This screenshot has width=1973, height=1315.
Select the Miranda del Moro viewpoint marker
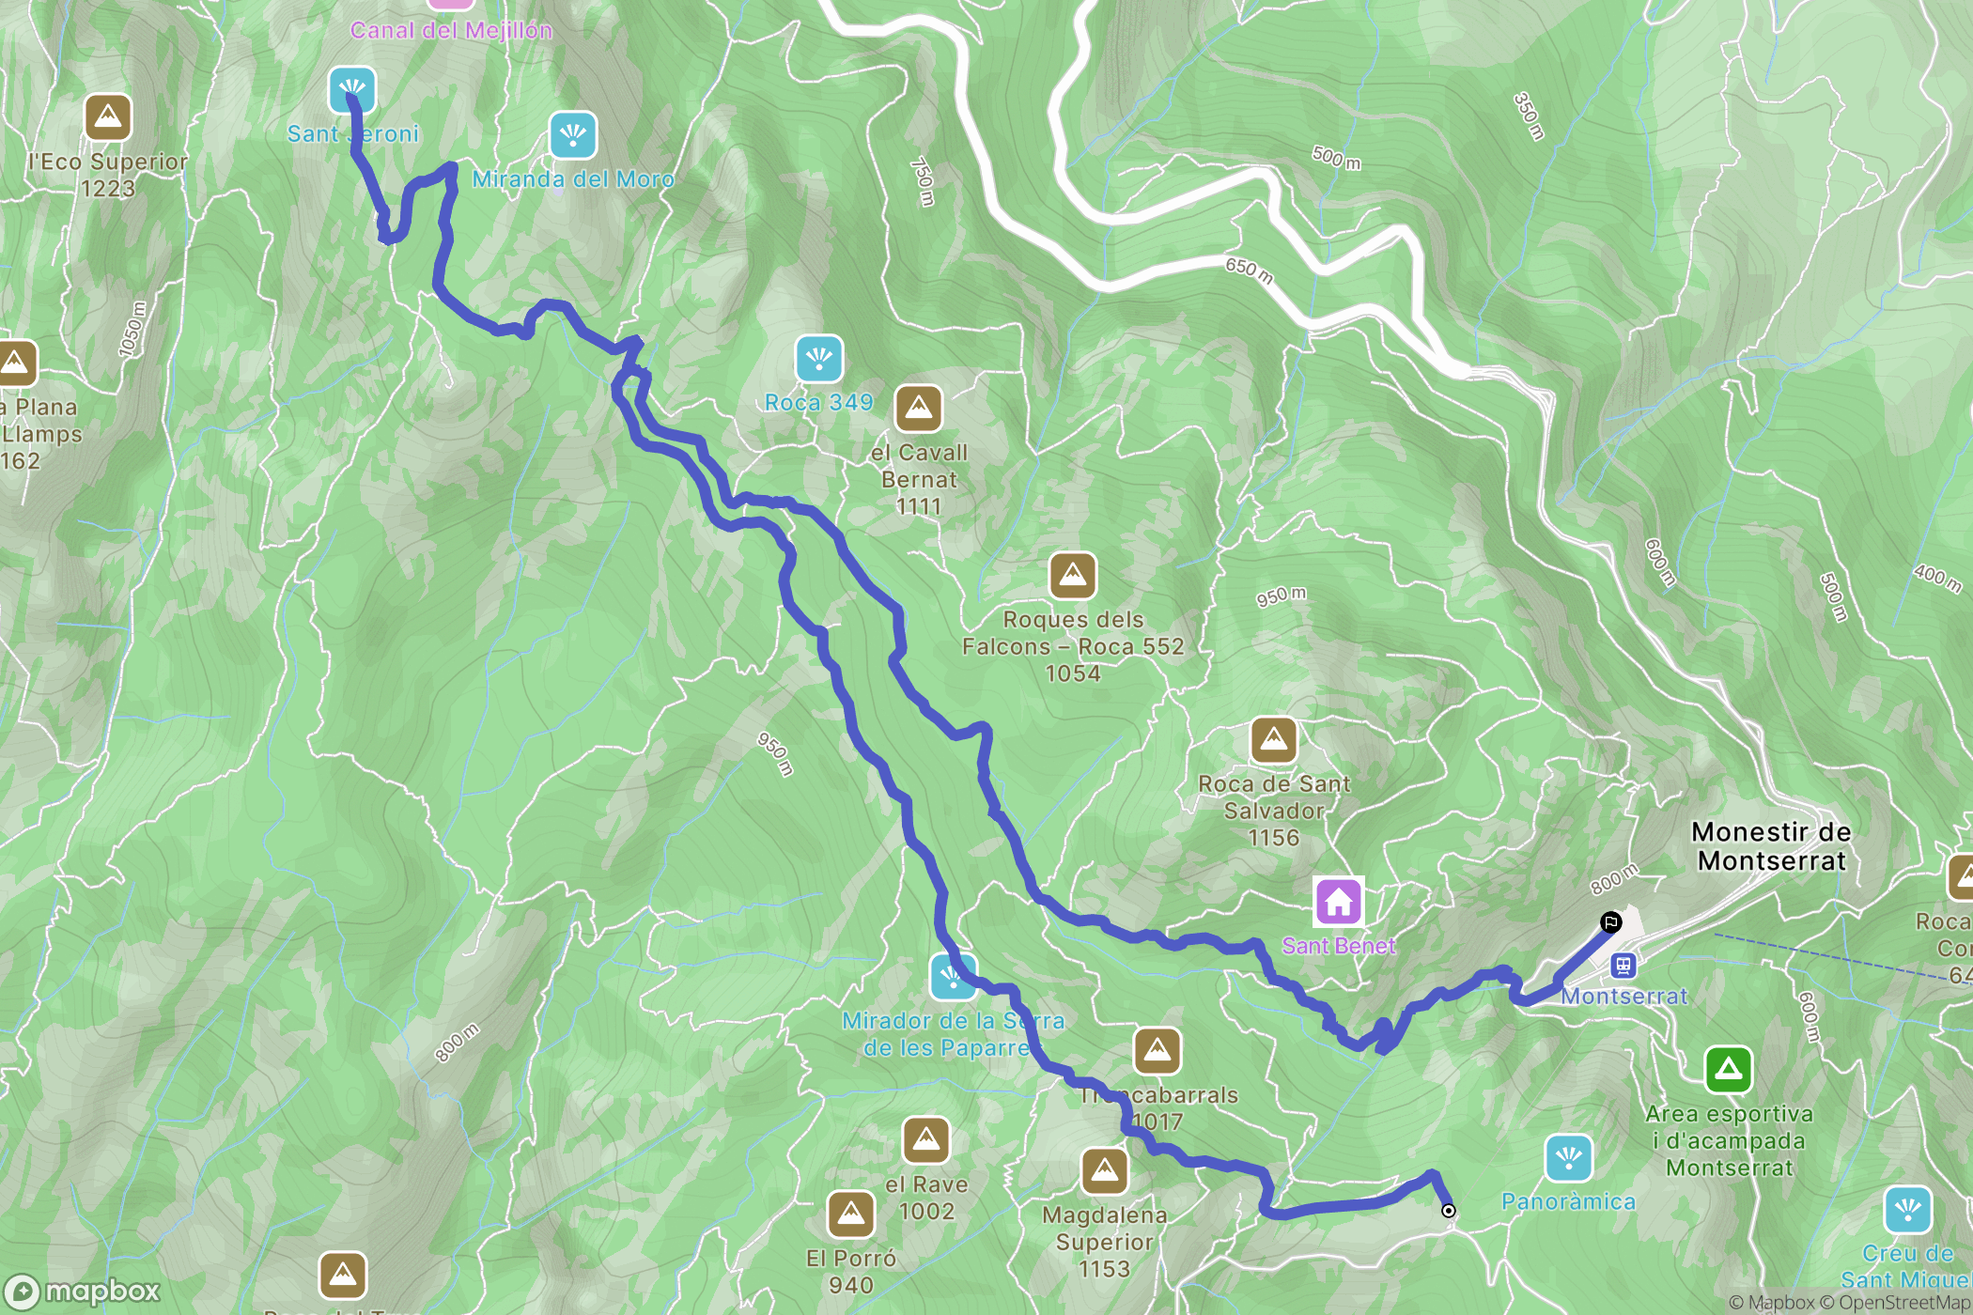[x=573, y=135]
